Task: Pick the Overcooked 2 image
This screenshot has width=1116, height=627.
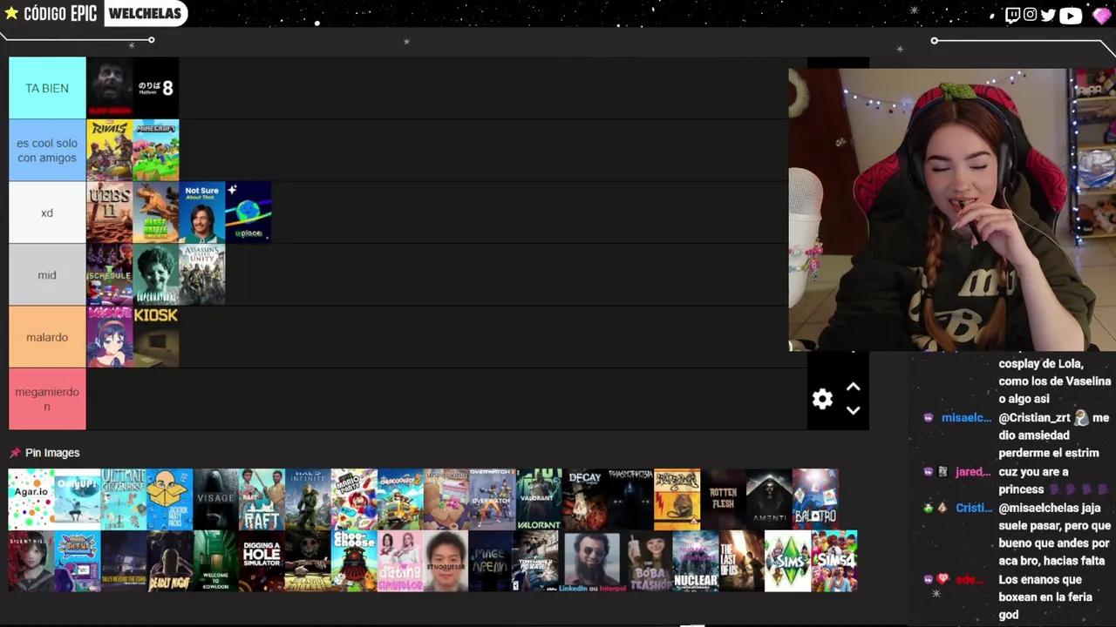Action: click(x=400, y=500)
